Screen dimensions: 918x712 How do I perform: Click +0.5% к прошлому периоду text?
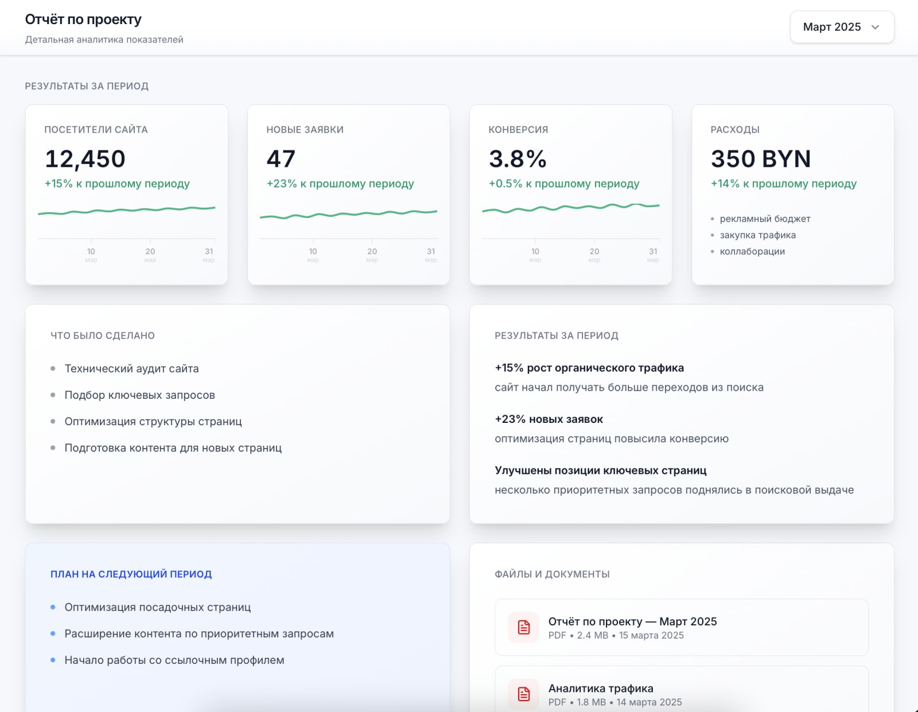click(x=564, y=184)
